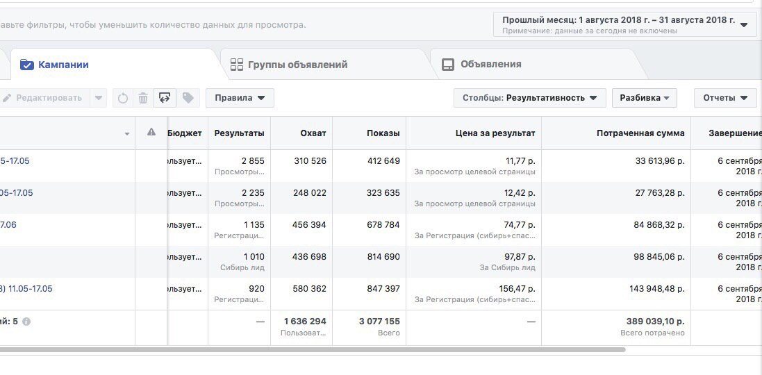This screenshot has height=375, width=762.
Task: Sort by the Бюджет column header
Action: click(185, 133)
